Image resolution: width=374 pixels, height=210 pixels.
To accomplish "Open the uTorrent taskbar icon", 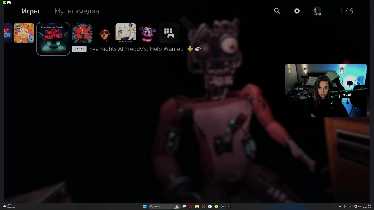I will pyautogui.click(x=216, y=206).
